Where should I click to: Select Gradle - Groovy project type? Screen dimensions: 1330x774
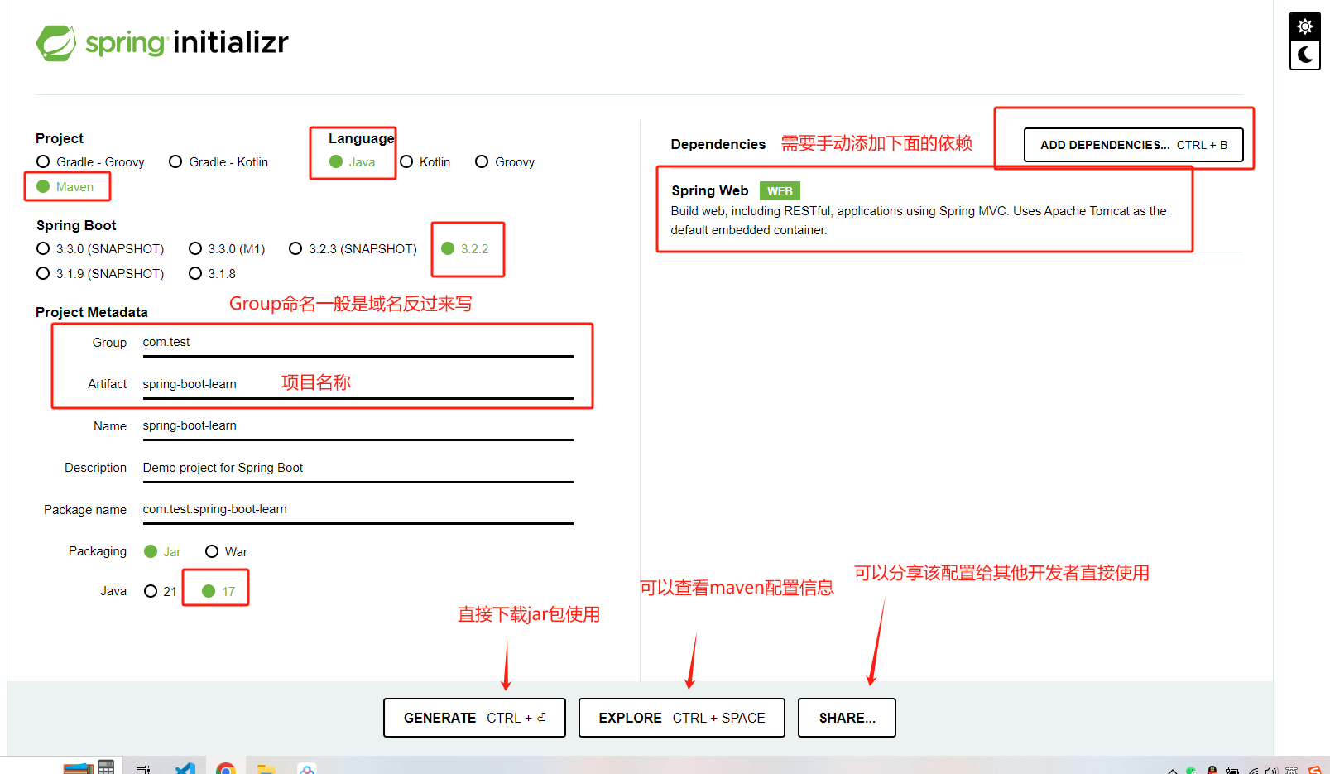91,161
